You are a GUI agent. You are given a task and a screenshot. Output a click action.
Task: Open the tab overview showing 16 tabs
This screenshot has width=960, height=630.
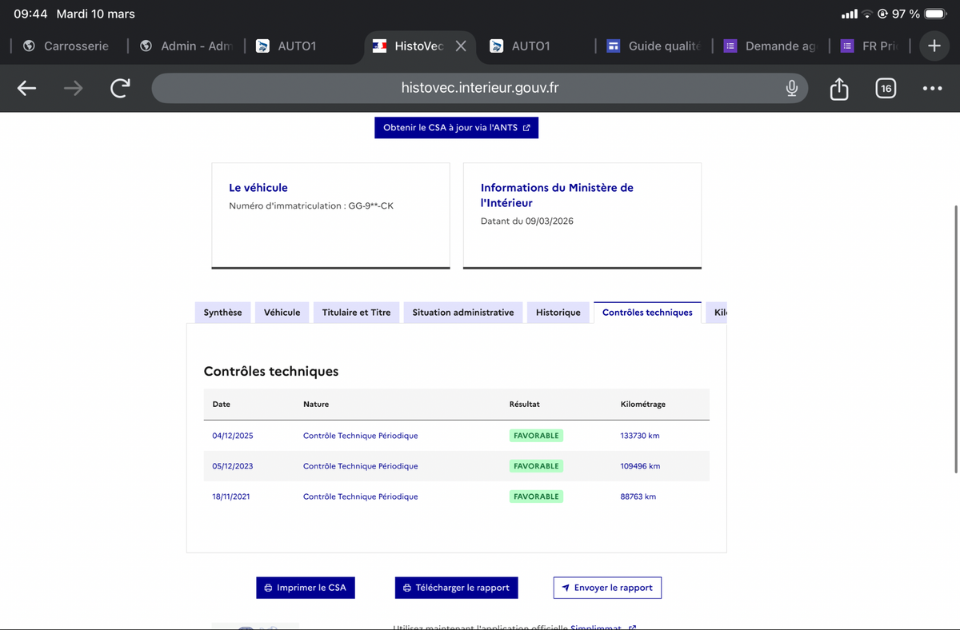[x=885, y=89]
